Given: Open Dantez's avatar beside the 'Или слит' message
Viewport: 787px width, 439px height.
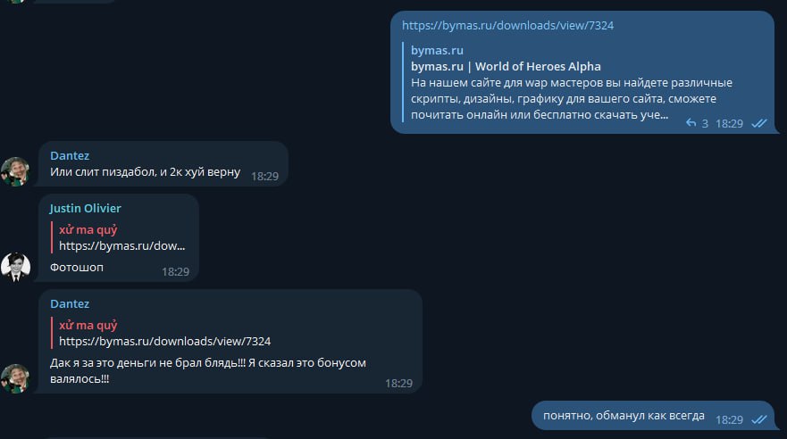Looking at the screenshot, I should (15, 171).
